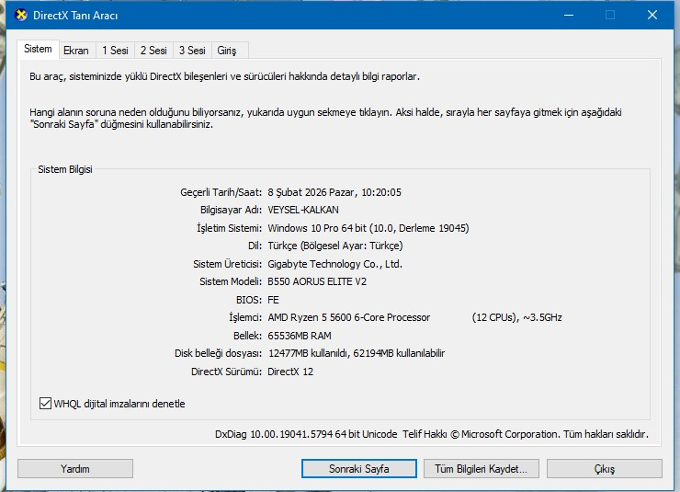Click the DirectX Sürümü label
Image resolution: width=680 pixels, height=492 pixels.
click(226, 372)
